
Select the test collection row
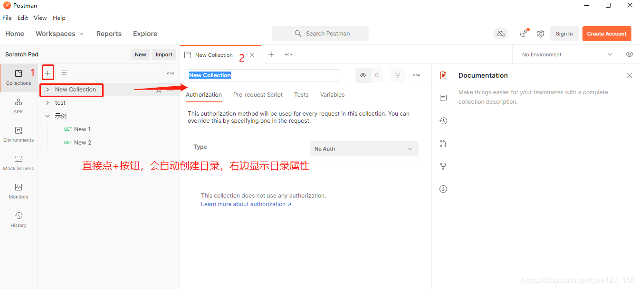109,103
